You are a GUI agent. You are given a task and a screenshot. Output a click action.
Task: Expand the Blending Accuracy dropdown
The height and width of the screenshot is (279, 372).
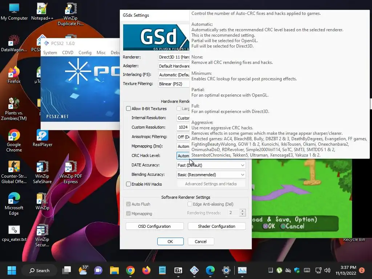tap(211, 175)
